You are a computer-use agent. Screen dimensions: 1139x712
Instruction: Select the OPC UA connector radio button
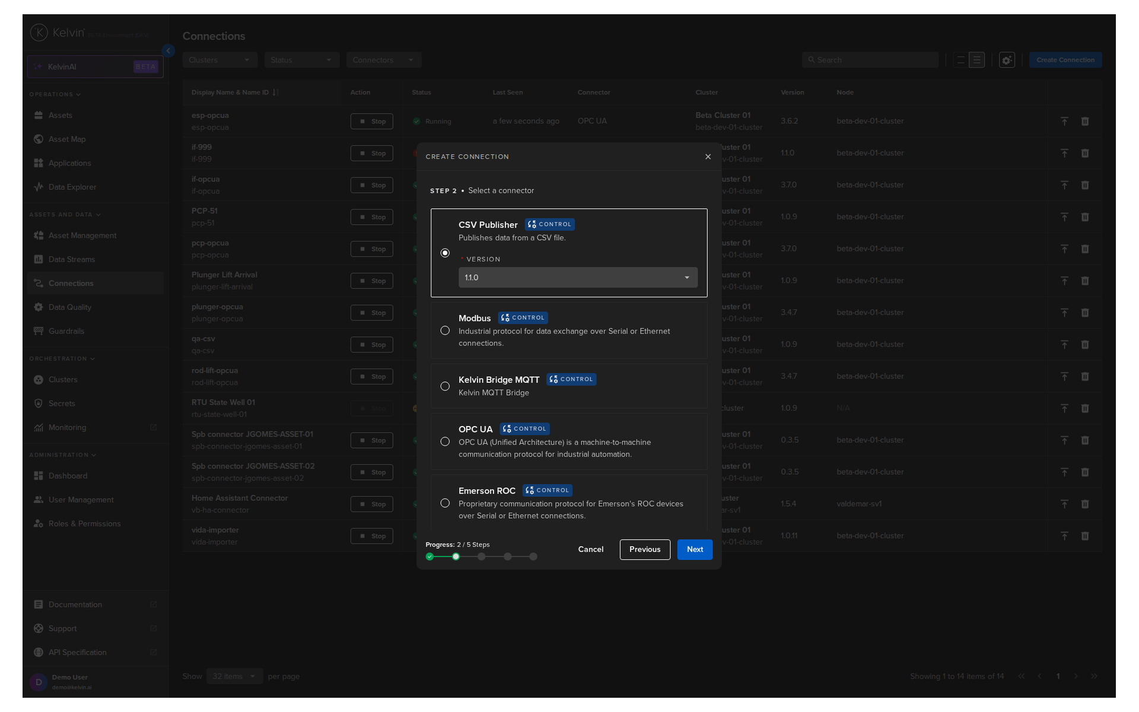(445, 441)
